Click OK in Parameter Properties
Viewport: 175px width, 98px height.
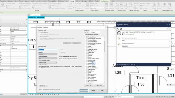pos(84,90)
